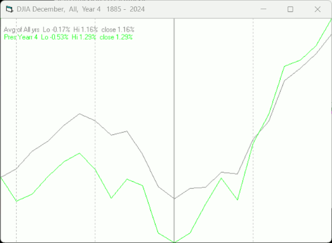This screenshot has width=332, height=243.
Task: Click the green 'Pres Year 4' legend line
Action: pyautogui.click(x=69, y=37)
